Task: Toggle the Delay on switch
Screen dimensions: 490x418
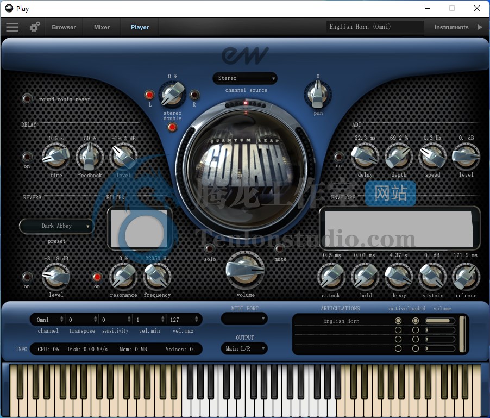Action: click(x=27, y=157)
